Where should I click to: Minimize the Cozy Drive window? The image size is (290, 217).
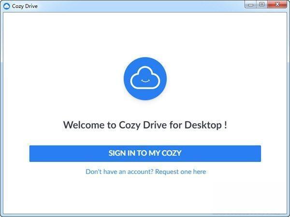point(250,4)
